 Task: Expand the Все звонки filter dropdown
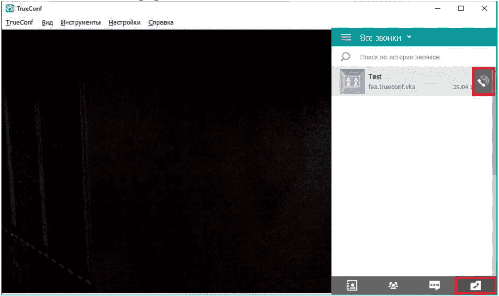[409, 37]
